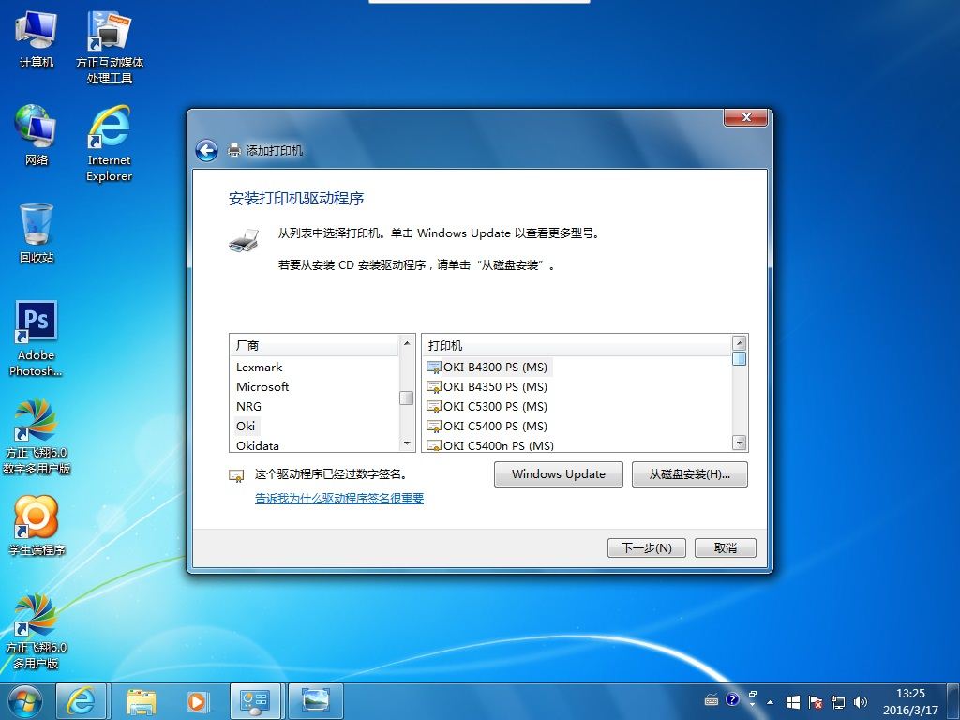
Task: Select the Adobe Photoshop desktop shortcut
Action: [37, 338]
